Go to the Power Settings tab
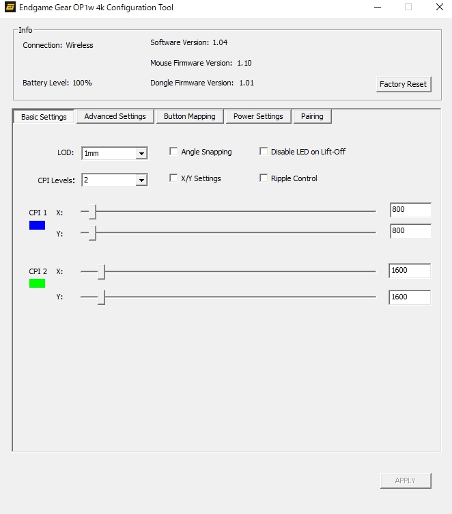 (x=258, y=116)
